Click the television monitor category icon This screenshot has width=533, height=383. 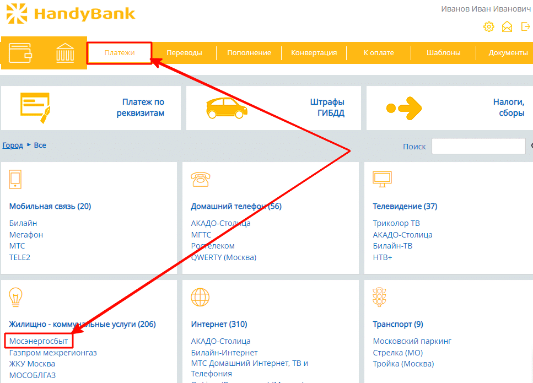point(382,179)
